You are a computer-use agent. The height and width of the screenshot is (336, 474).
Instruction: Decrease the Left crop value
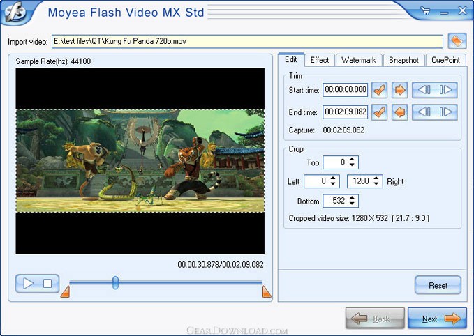point(333,184)
